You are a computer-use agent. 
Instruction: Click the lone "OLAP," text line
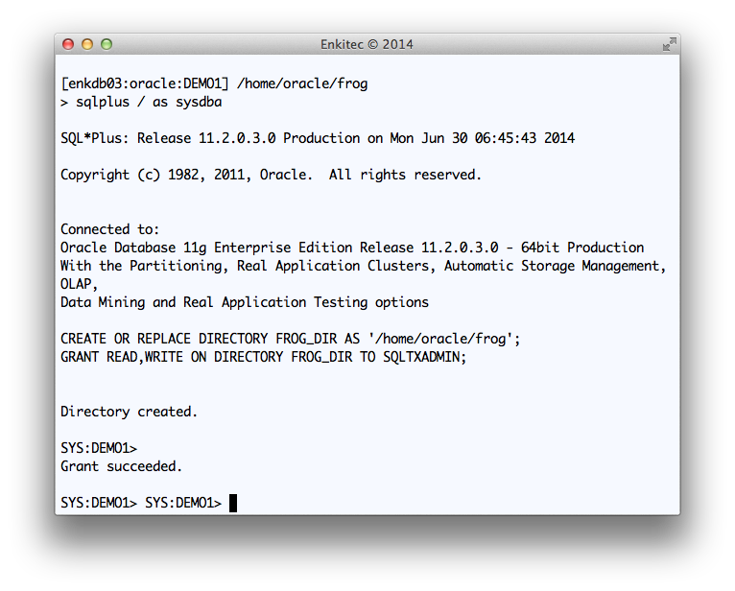(80, 284)
